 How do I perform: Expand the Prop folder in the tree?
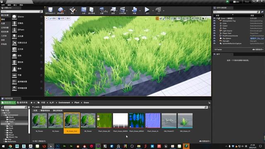pos(5,126)
